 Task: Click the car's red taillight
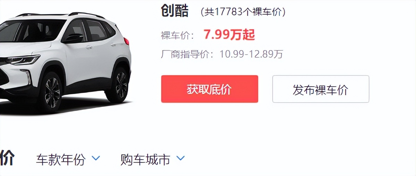click(x=126, y=41)
